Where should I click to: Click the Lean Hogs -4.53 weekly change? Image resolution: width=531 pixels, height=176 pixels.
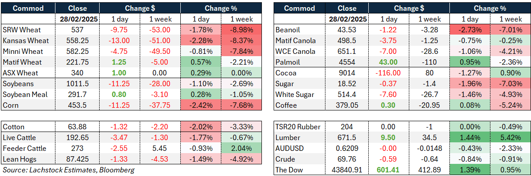click(x=160, y=159)
